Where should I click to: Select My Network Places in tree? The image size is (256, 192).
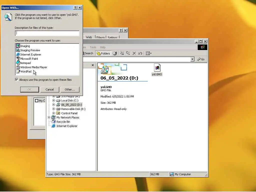[x=68, y=117]
